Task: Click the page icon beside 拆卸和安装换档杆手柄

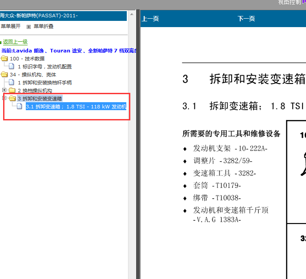Action: point(12,82)
